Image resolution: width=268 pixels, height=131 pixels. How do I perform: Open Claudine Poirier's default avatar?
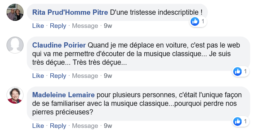pyautogui.click(x=15, y=45)
